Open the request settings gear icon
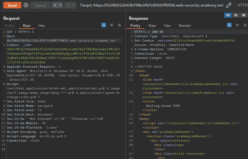 26,5
